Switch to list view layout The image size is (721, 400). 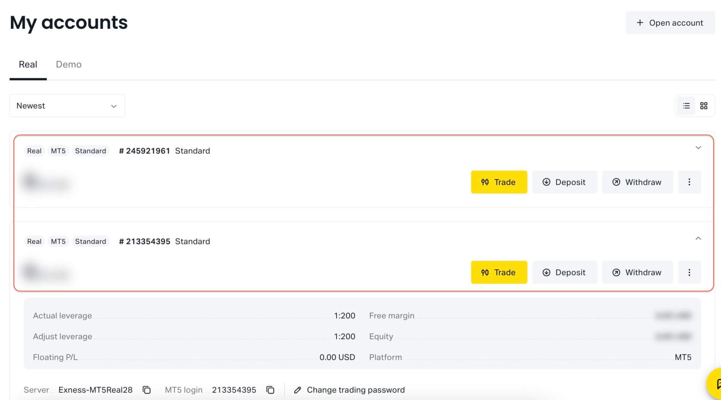tap(686, 106)
